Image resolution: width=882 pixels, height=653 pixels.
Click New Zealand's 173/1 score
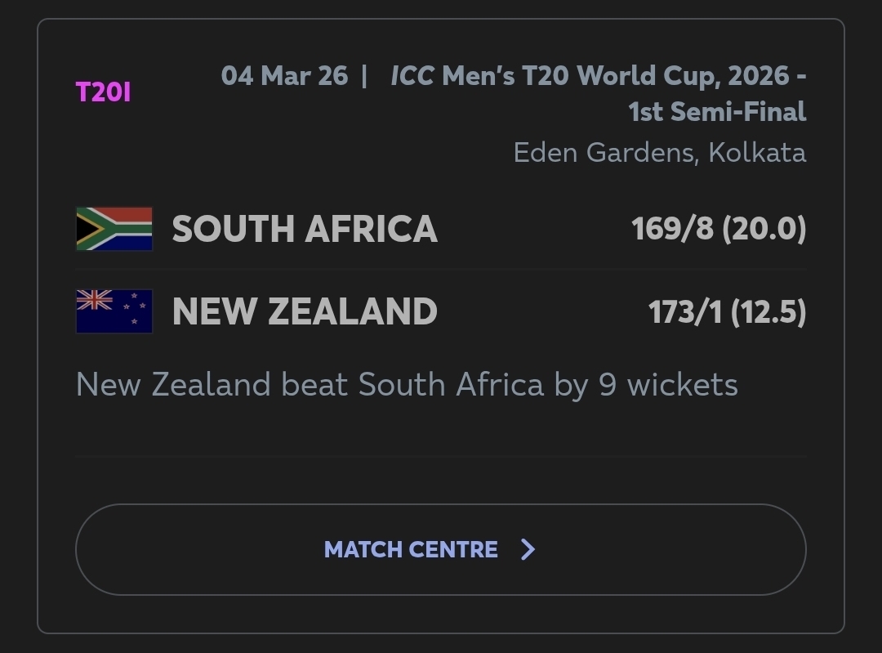tap(685, 311)
